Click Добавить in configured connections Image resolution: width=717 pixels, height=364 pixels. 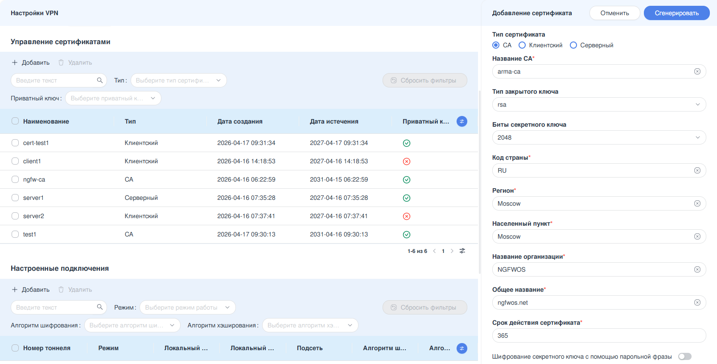[x=31, y=290]
